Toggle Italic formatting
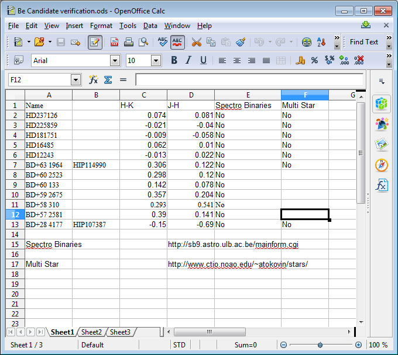The image size is (398, 355). 188,61
